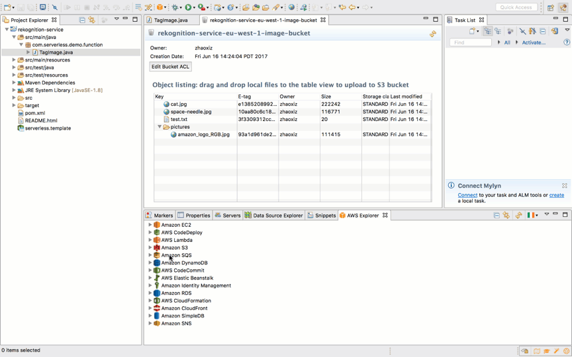The image size is (572, 357).
Task: Click the Connect link in Mylyn panel
Action: click(x=467, y=195)
